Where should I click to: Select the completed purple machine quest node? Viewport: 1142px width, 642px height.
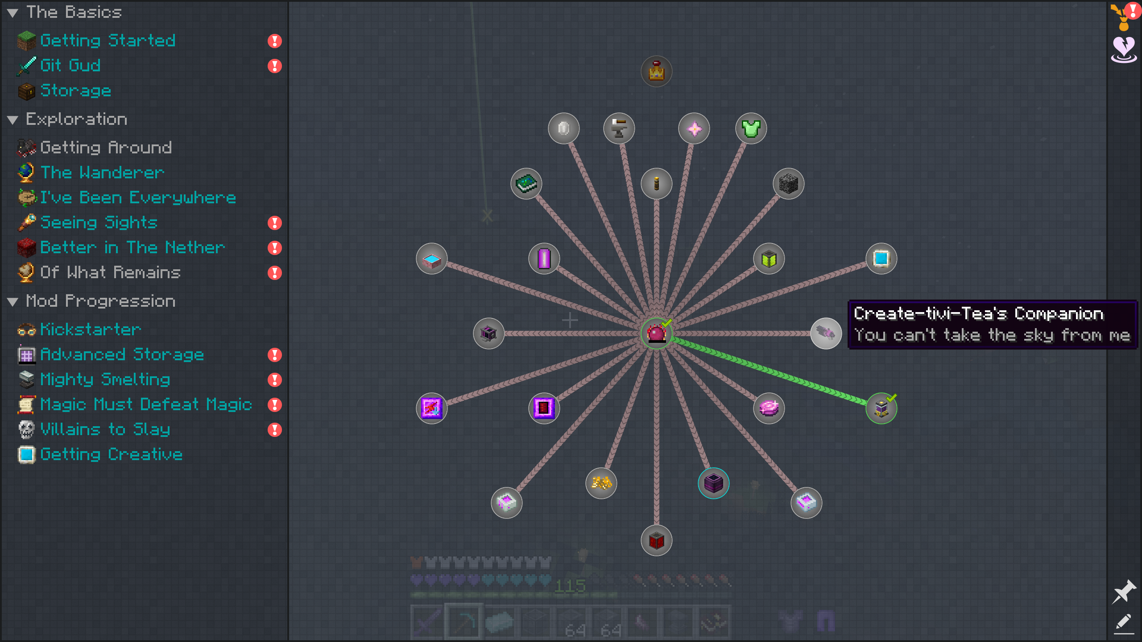point(881,408)
